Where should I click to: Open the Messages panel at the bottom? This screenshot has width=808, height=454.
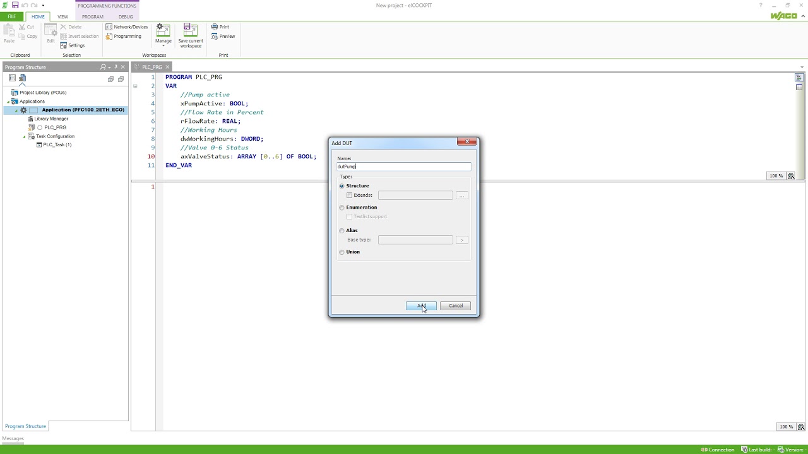tap(13, 438)
